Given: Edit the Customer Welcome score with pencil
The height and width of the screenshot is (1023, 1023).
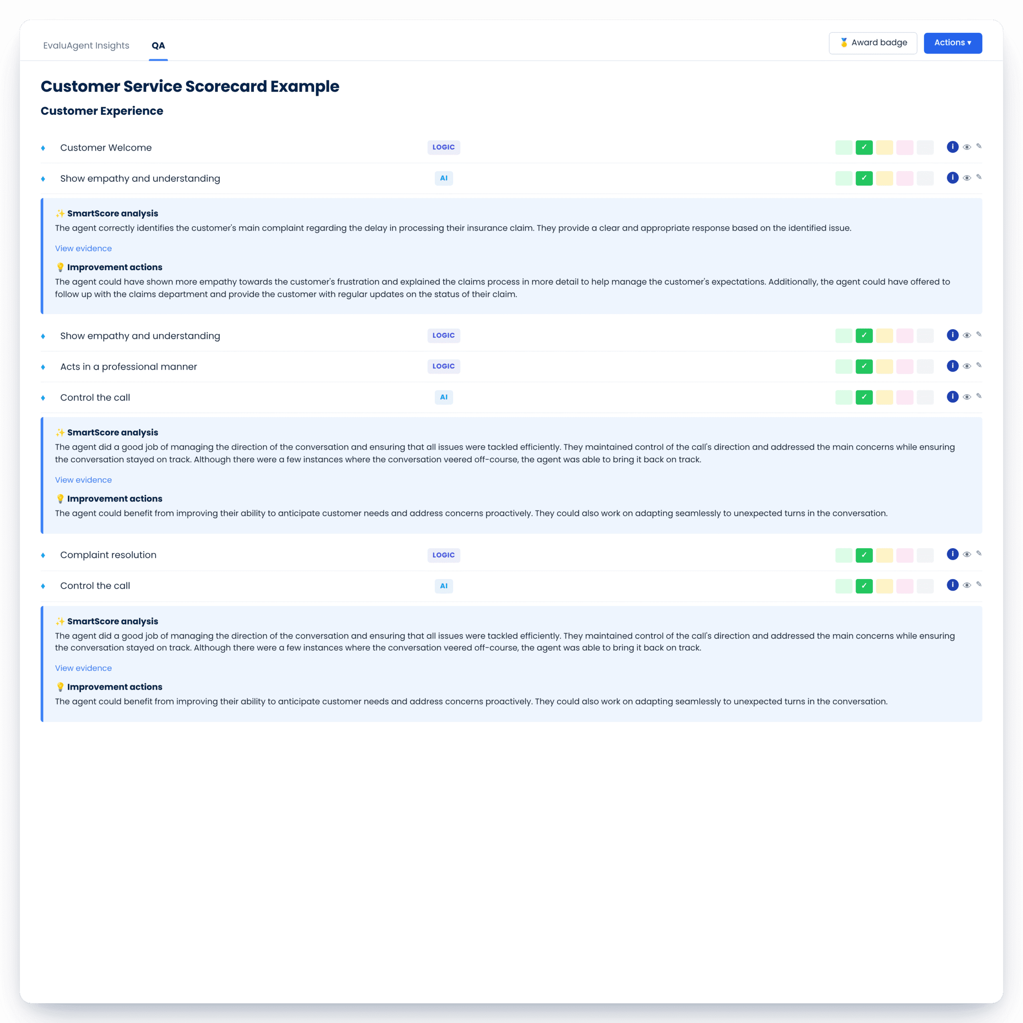Looking at the screenshot, I should (x=979, y=146).
